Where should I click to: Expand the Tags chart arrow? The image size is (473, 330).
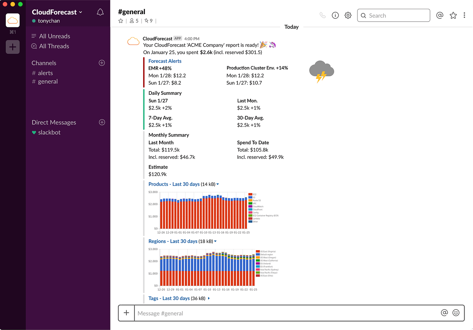(209, 298)
